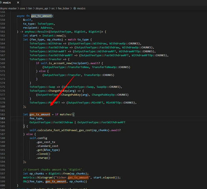Click line number 599 in gutter
The width and height of the screenshot is (207, 189).
pyautogui.click(x=2, y=182)
